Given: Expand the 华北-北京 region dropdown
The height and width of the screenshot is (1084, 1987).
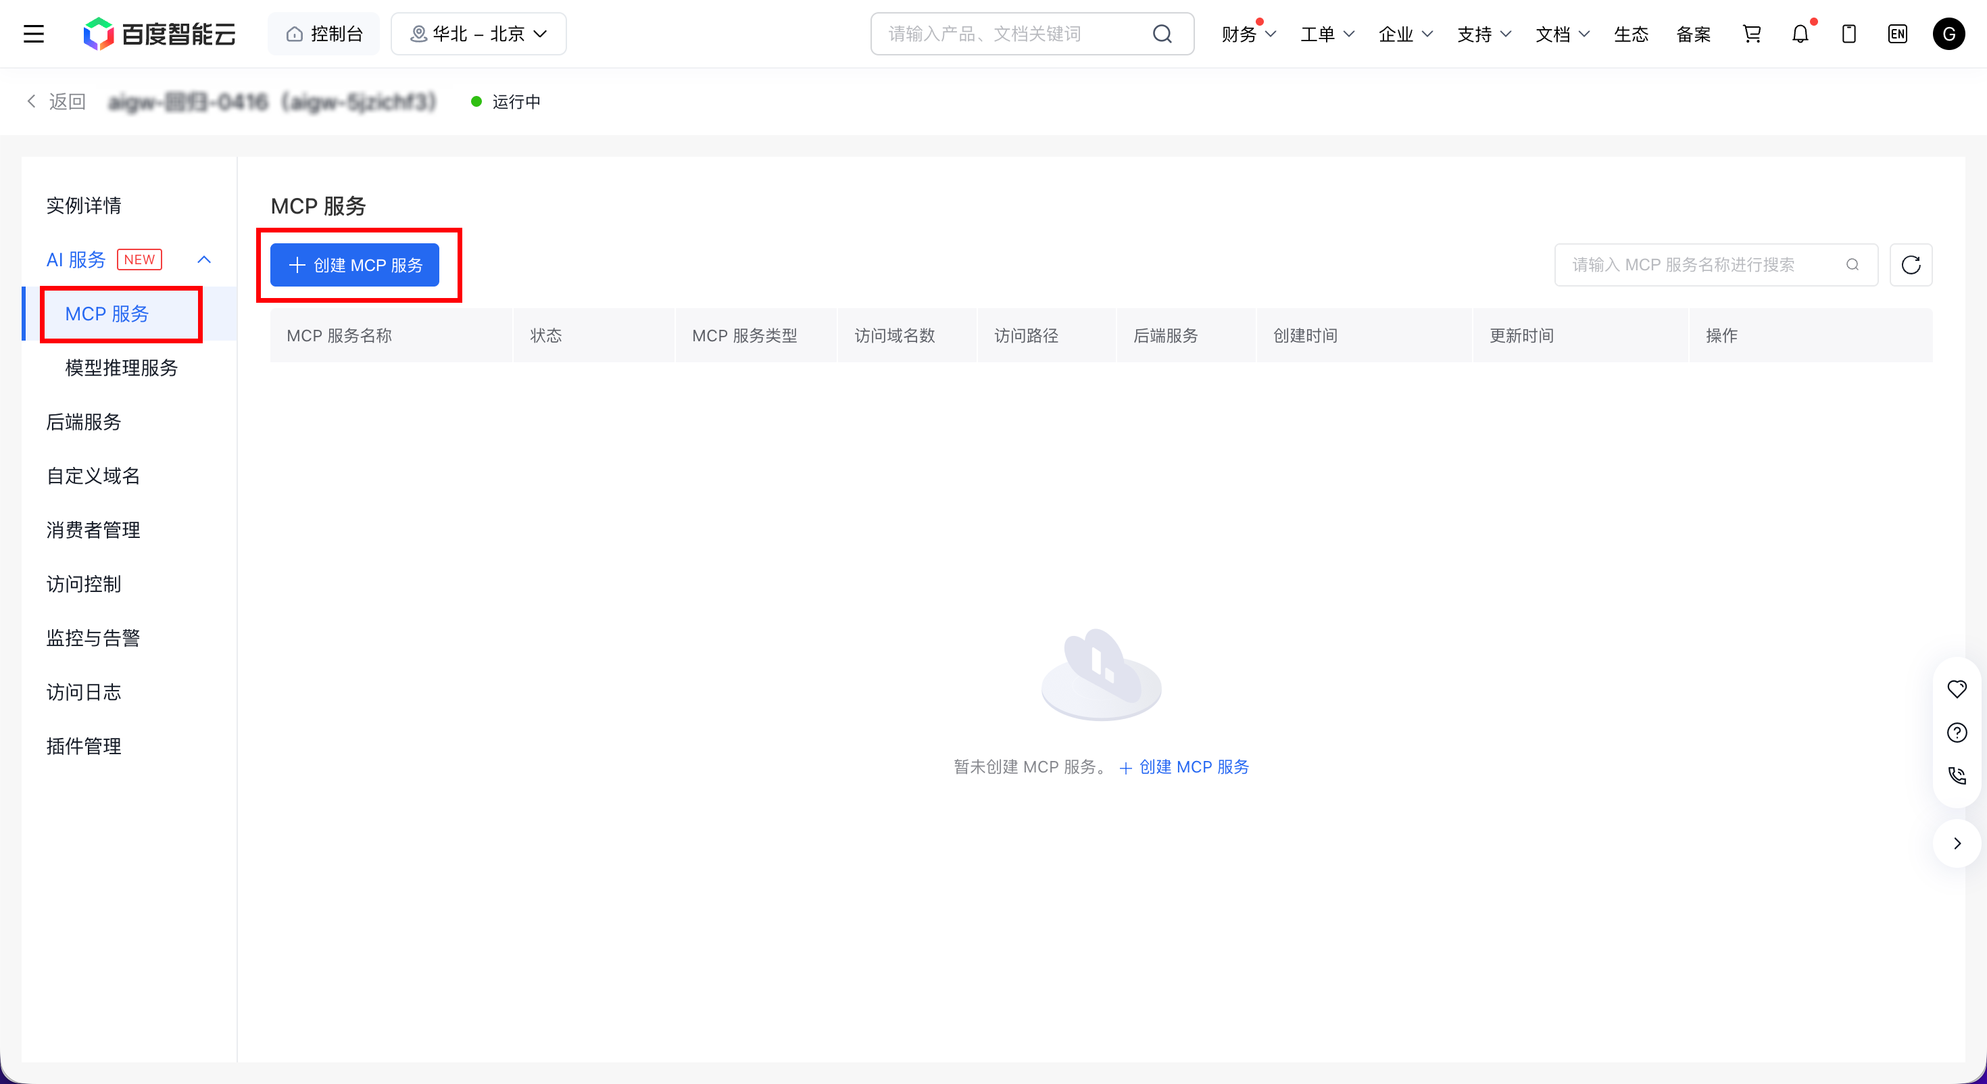Looking at the screenshot, I should click(x=479, y=34).
